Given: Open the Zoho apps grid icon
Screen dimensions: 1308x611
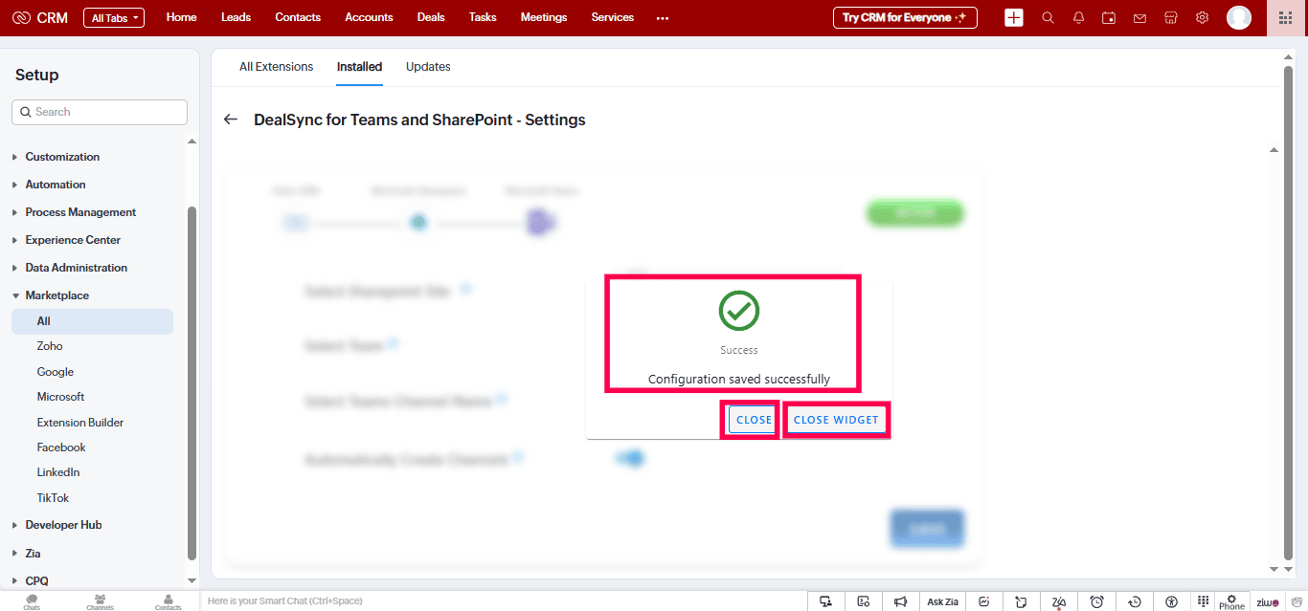Looking at the screenshot, I should point(1286,17).
